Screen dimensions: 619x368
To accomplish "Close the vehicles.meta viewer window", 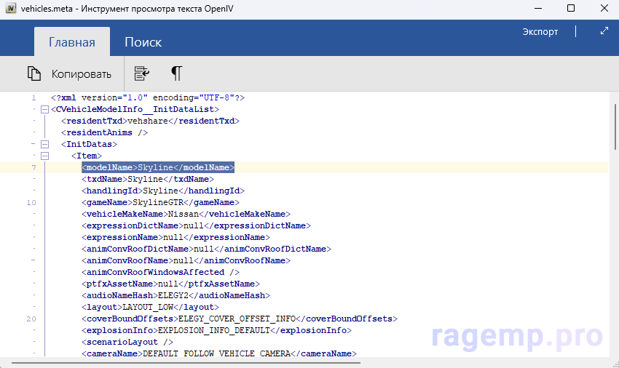I will (604, 8).
